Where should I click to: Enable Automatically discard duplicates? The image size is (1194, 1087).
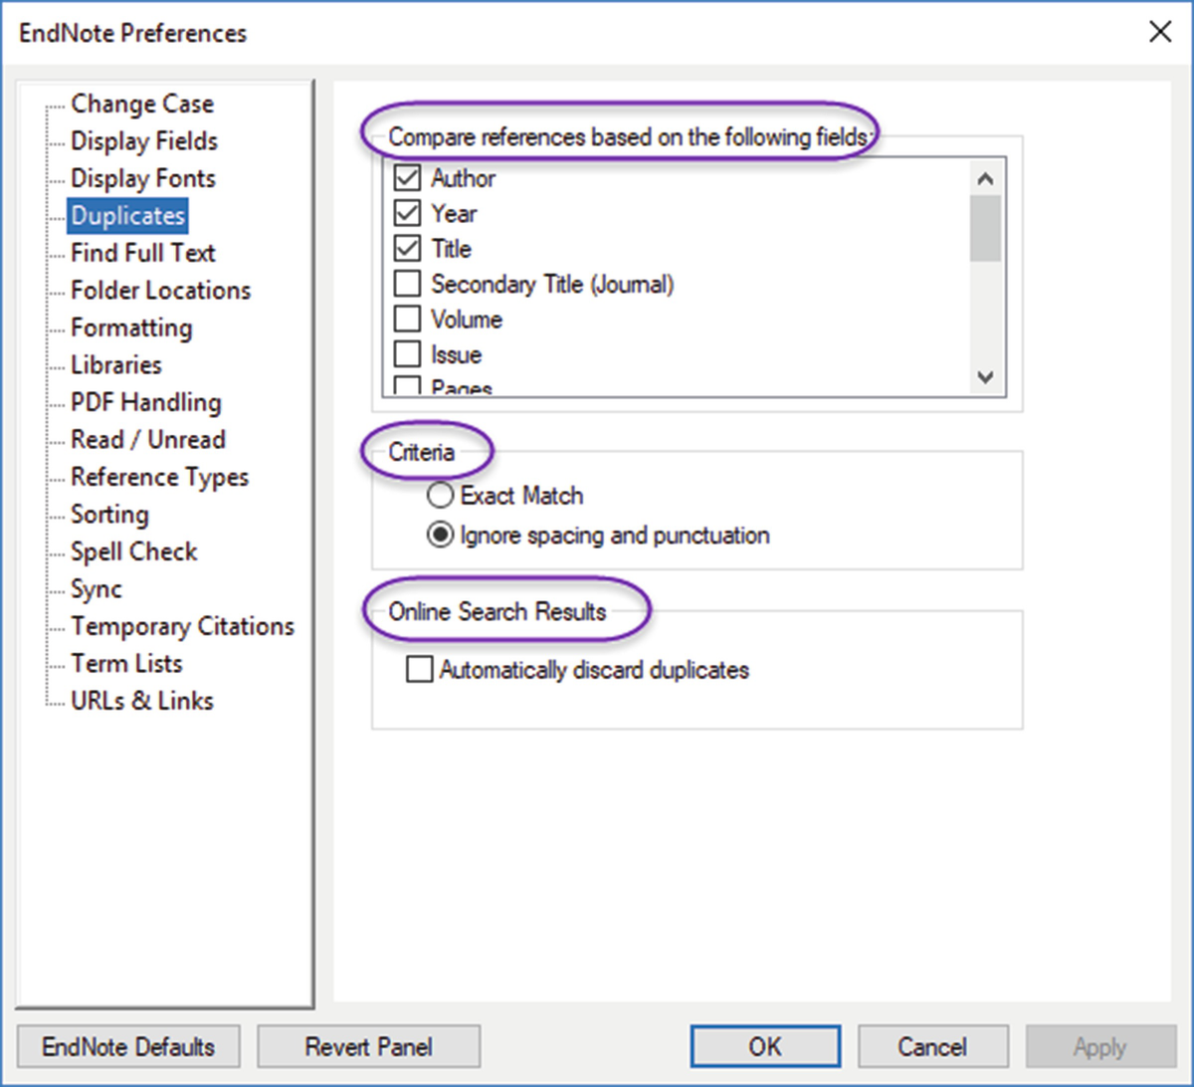420,669
